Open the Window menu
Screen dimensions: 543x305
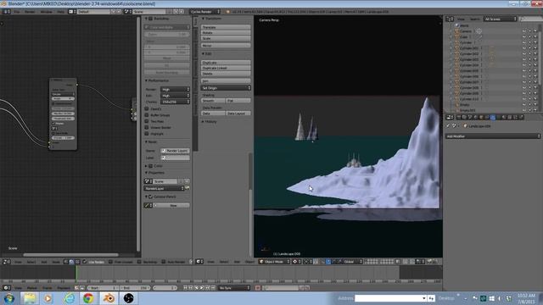[46, 11]
